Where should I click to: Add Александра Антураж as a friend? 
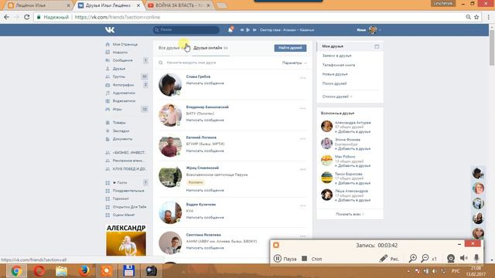coord(353,132)
